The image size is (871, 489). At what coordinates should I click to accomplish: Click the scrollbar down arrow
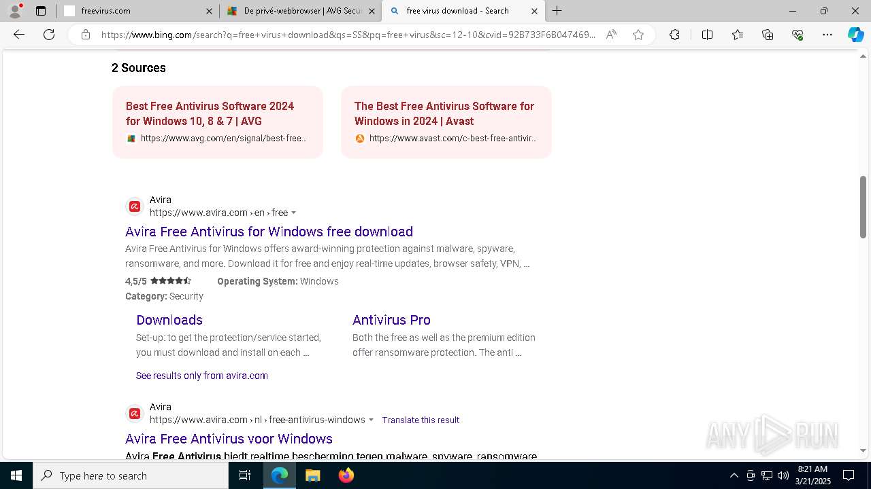point(863,450)
